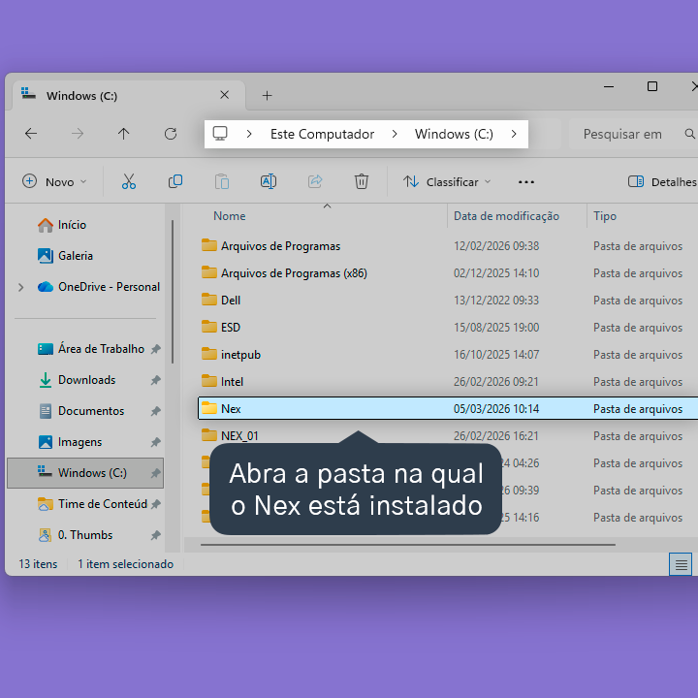Click Windows (C:) breadcrumb

tap(454, 134)
